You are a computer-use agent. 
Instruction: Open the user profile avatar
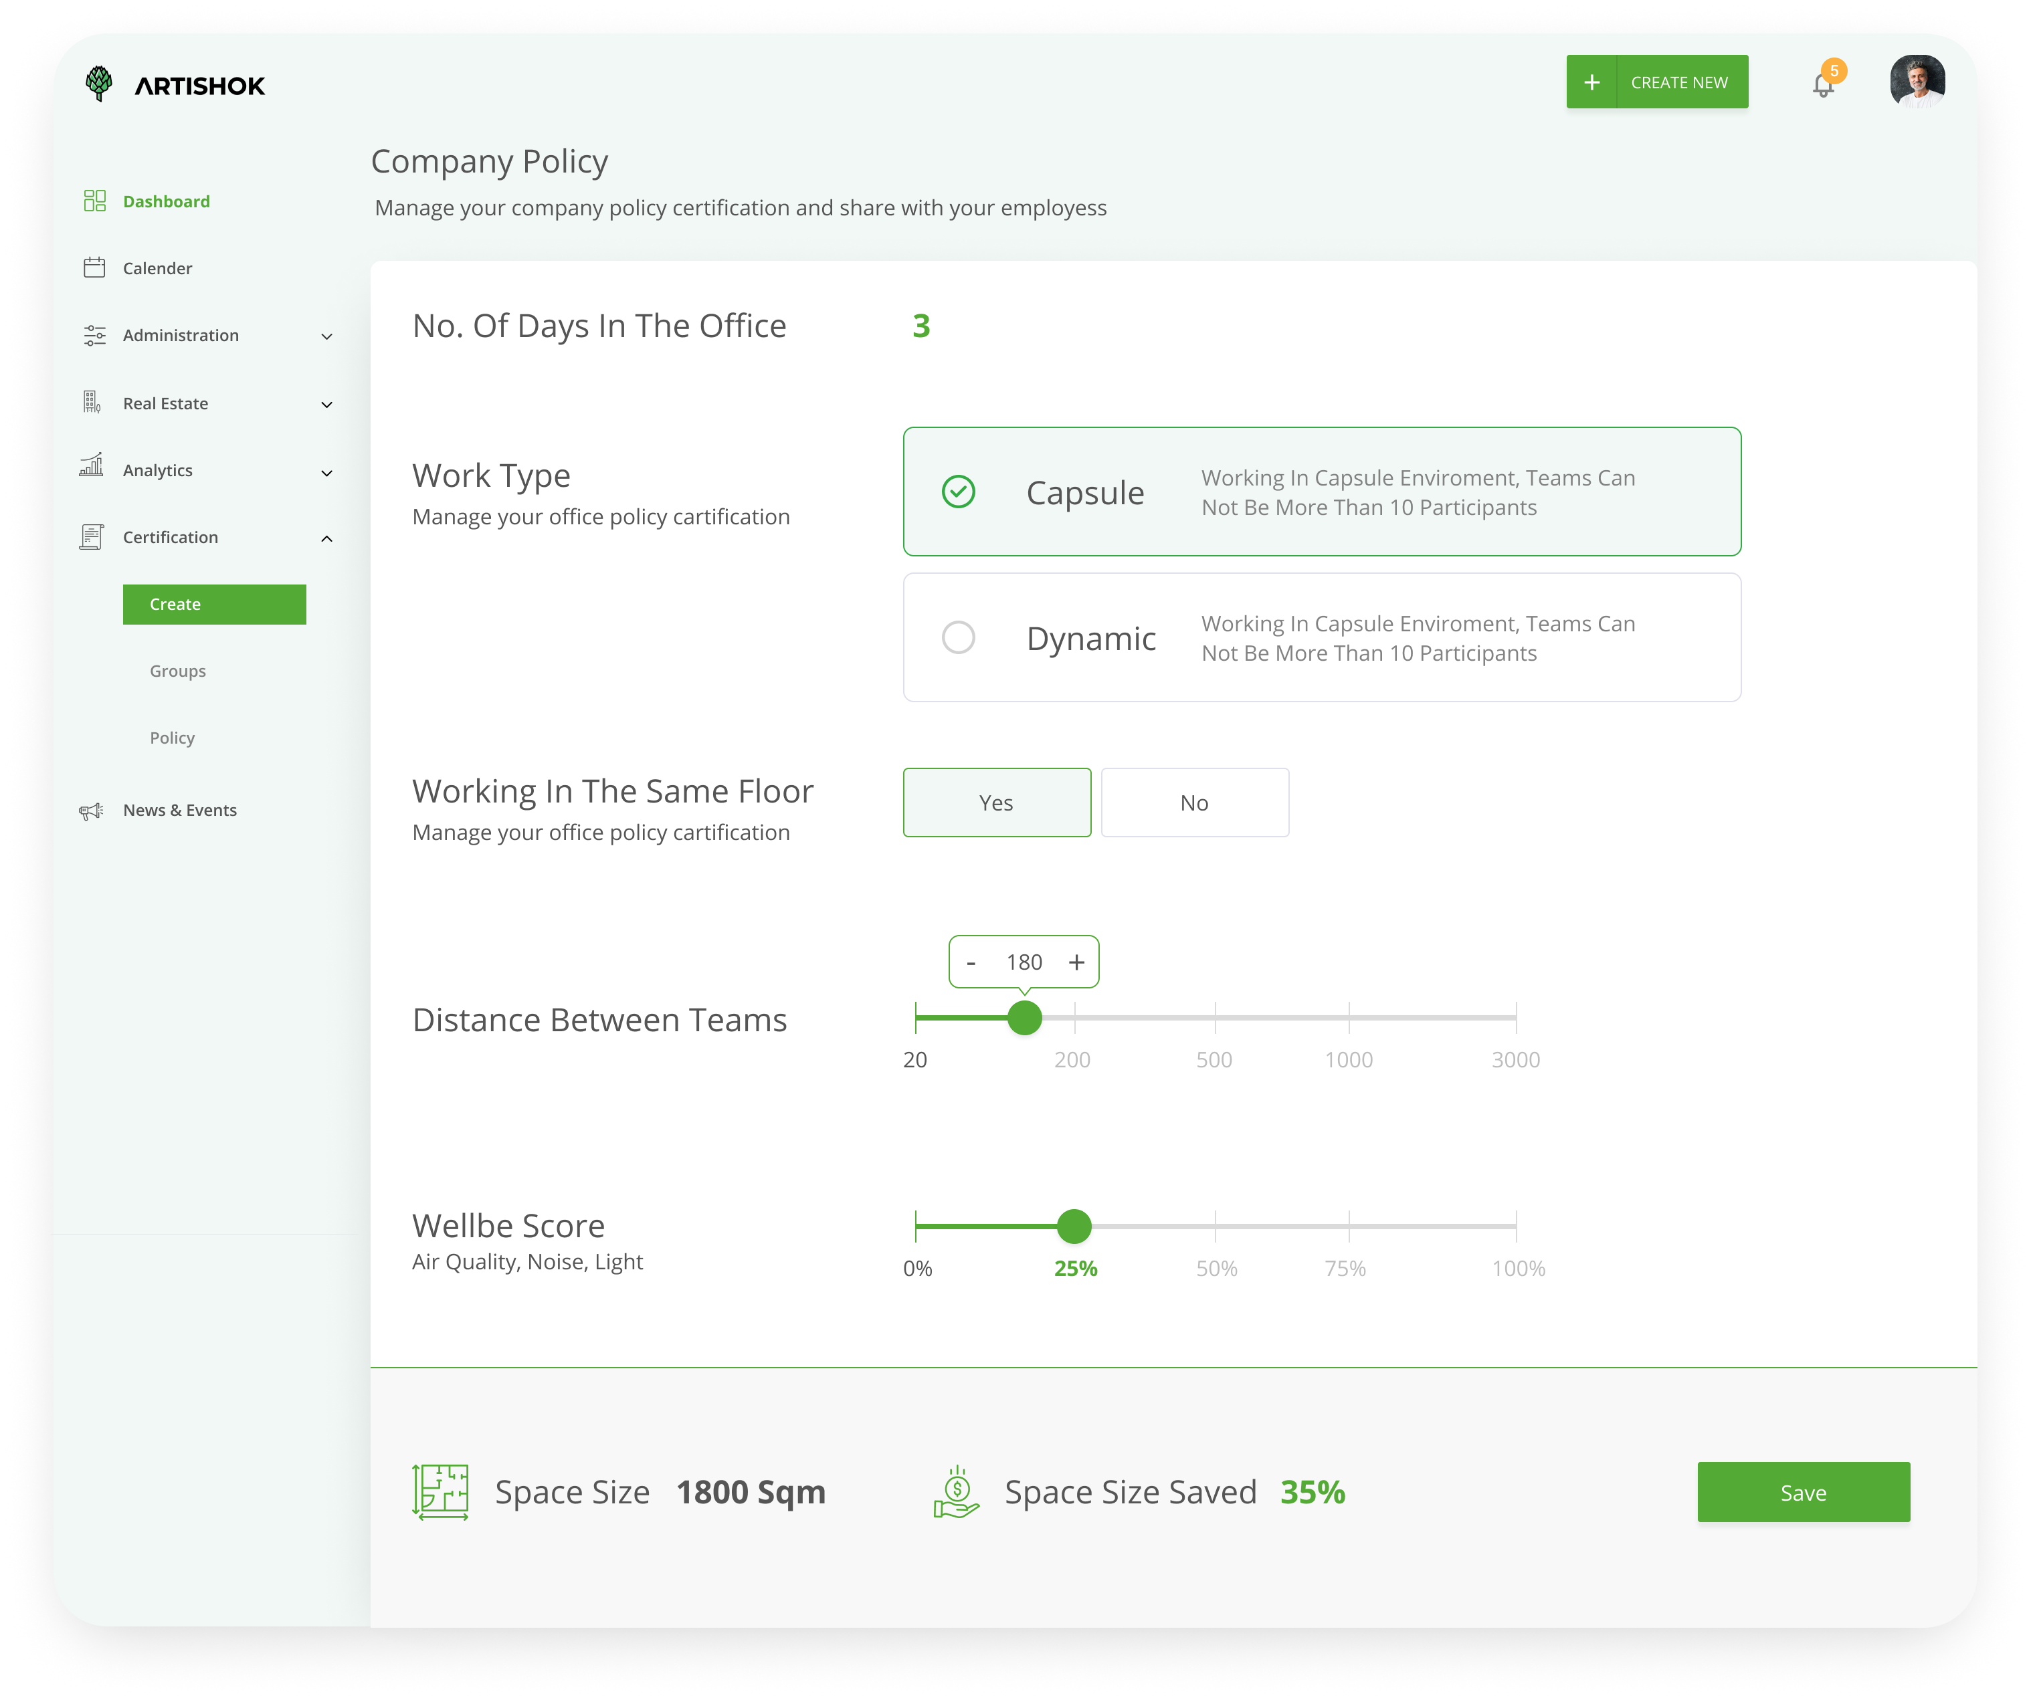click(1917, 81)
